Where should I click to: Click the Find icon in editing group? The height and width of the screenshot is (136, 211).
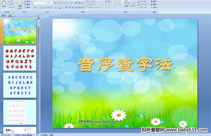[x=154, y=1]
